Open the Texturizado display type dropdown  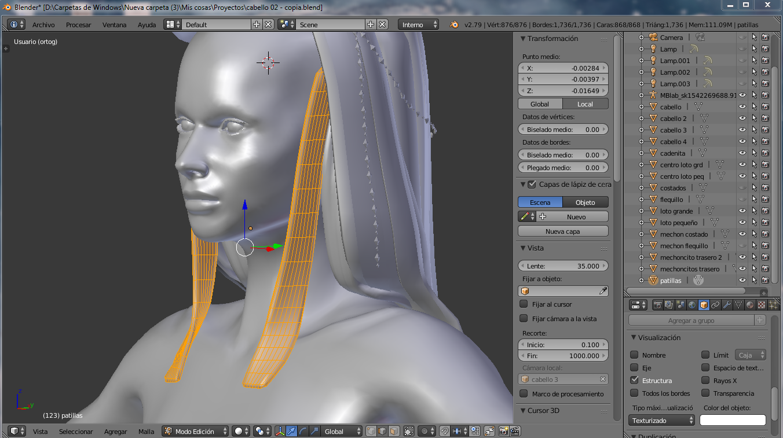coord(662,421)
